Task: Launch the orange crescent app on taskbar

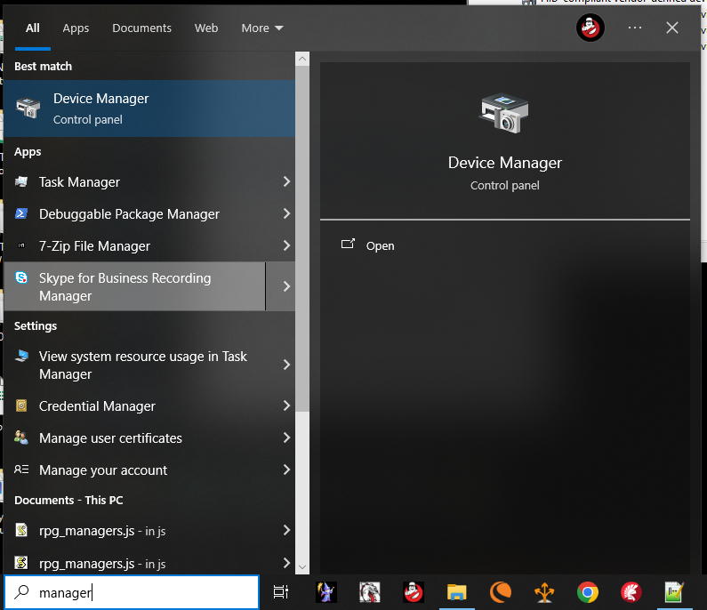Action: (501, 592)
